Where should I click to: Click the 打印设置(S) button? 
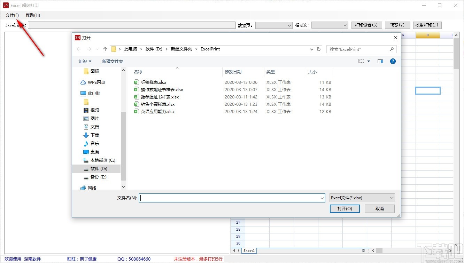pos(366,25)
